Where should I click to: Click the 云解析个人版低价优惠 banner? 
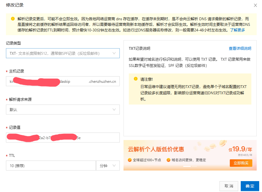(x=190, y=155)
